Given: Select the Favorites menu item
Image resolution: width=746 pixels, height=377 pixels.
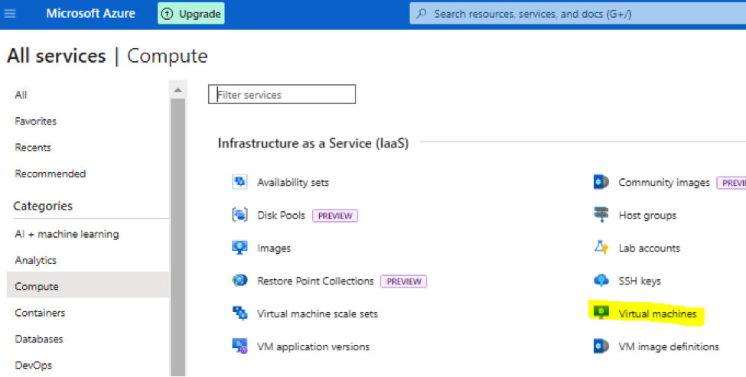Looking at the screenshot, I should tap(36, 121).
